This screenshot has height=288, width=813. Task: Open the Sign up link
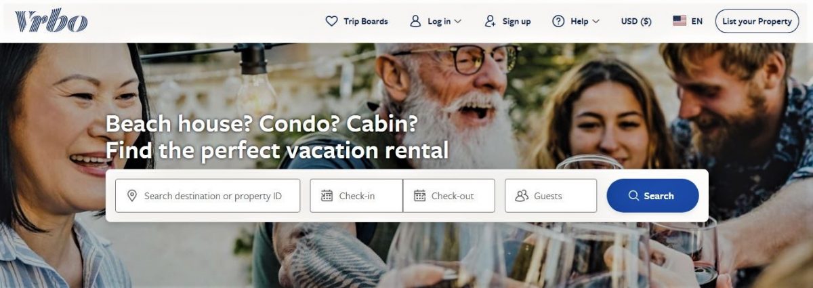click(508, 21)
